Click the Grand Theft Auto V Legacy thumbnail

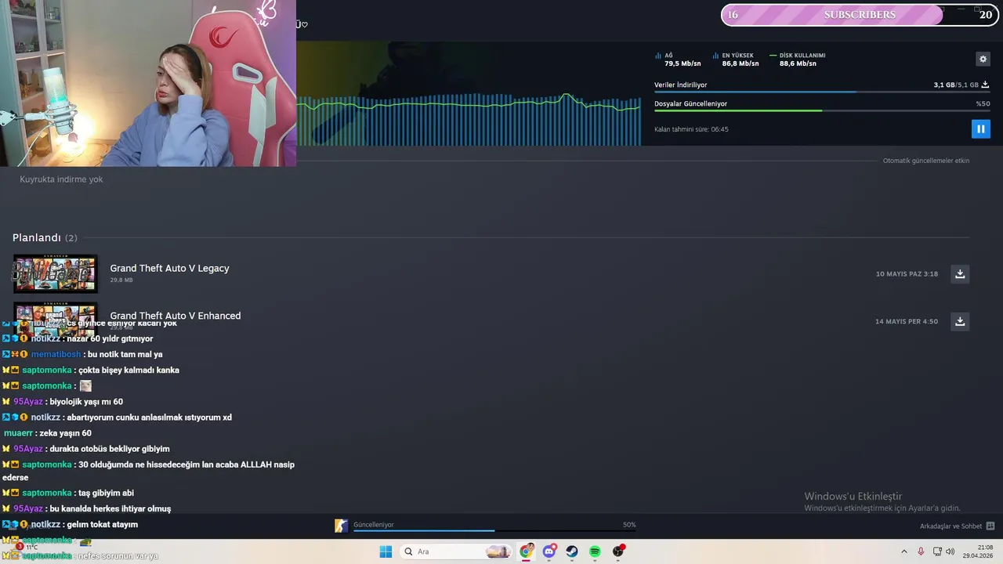56,273
